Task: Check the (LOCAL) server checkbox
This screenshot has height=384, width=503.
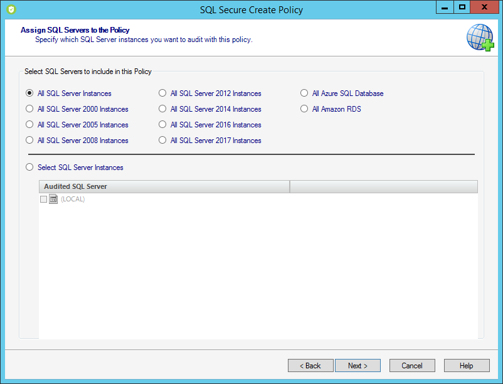Action: pyautogui.click(x=44, y=200)
